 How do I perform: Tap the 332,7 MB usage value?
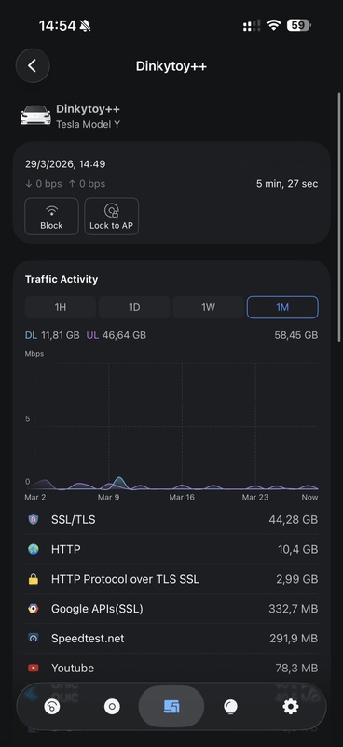[294, 609]
